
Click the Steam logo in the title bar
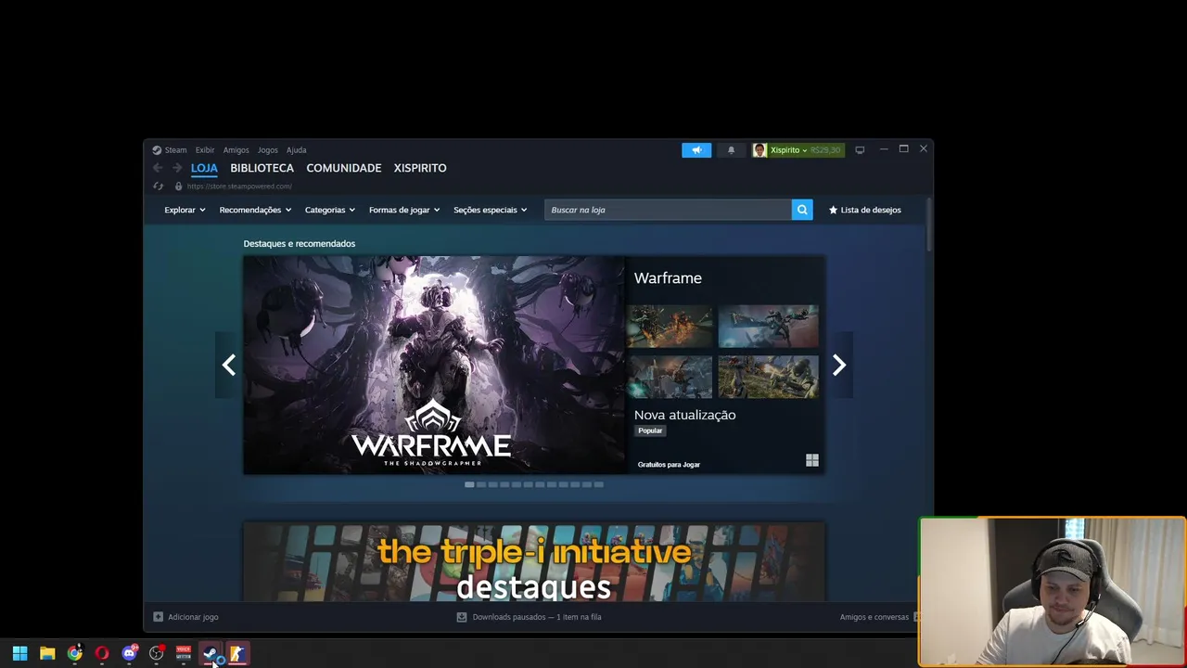point(157,150)
